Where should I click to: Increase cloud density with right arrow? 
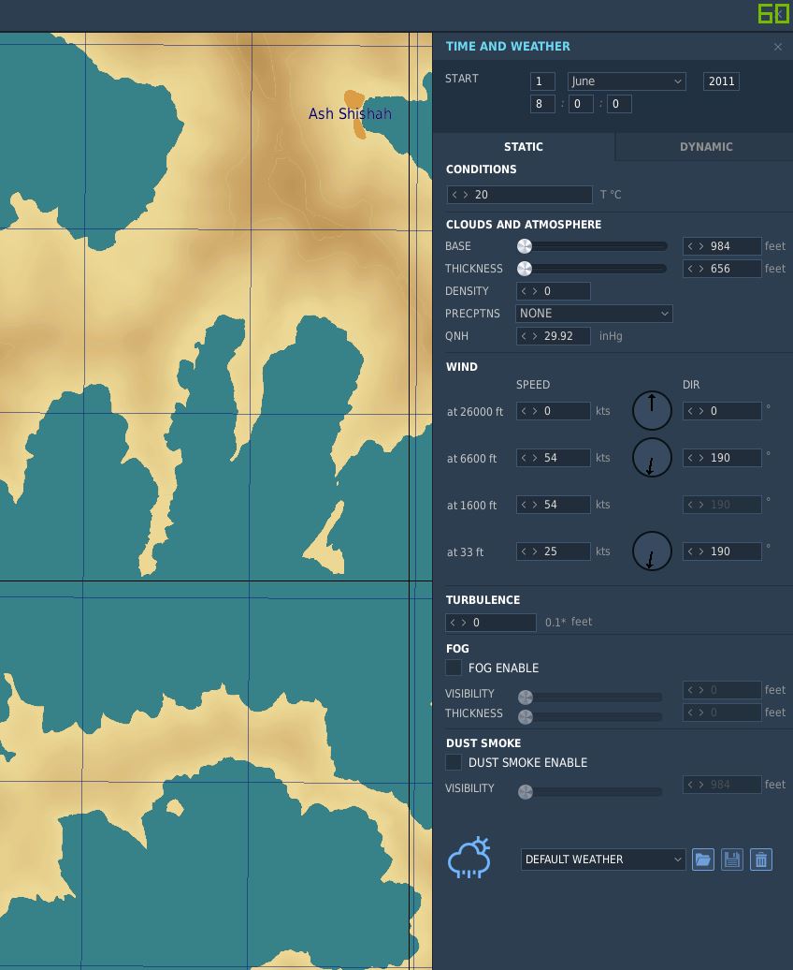(x=535, y=291)
